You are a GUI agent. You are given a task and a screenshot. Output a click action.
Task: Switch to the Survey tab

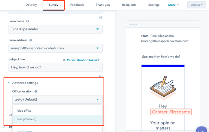pos(53,5)
